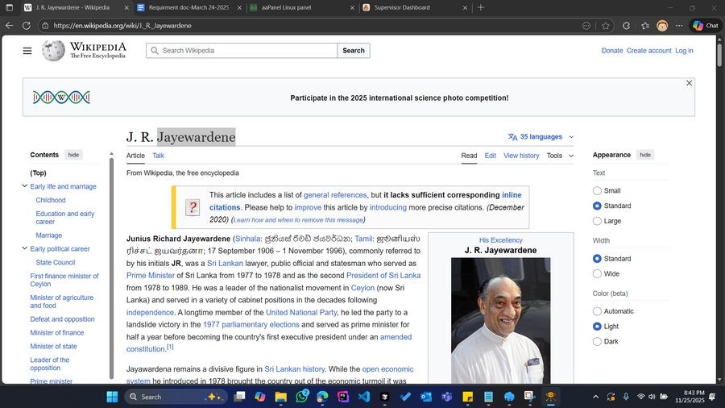725x408 pixels.
Task: Select Standard text size
Action: click(x=597, y=206)
